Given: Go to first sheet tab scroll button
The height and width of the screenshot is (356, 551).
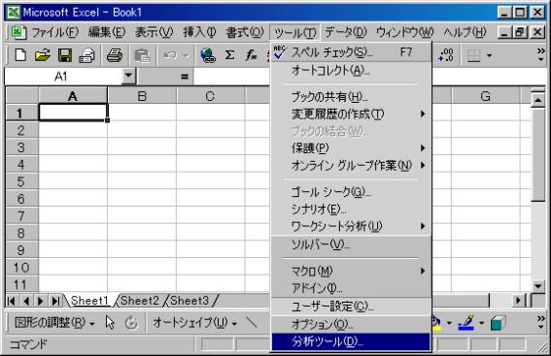Looking at the screenshot, I should 12,301.
